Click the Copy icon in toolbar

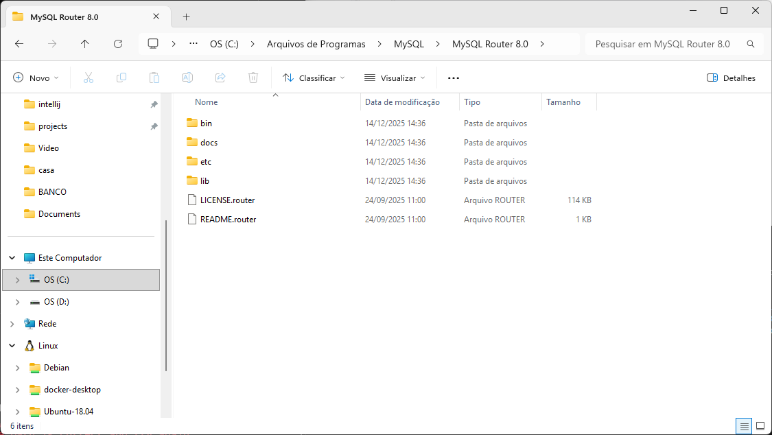[x=121, y=78]
